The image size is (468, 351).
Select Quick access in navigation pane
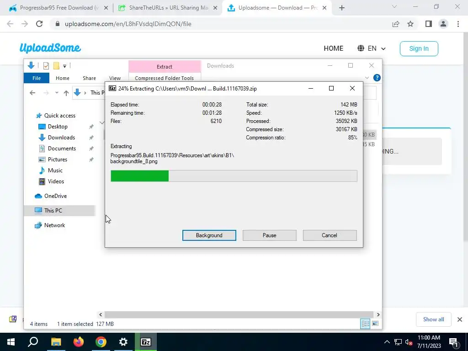60,116
